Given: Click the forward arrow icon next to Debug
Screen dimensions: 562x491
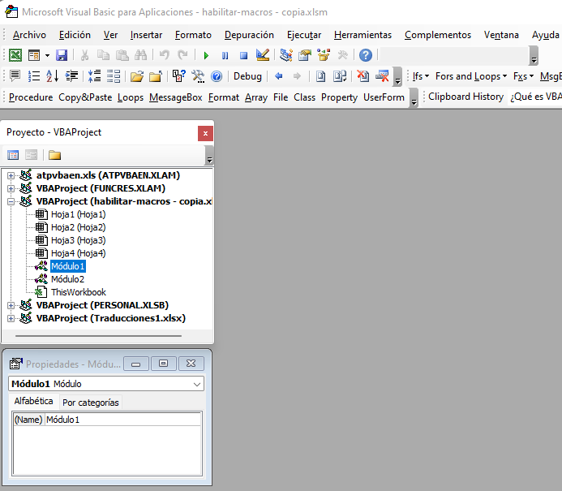Looking at the screenshot, I should click(x=297, y=76).
